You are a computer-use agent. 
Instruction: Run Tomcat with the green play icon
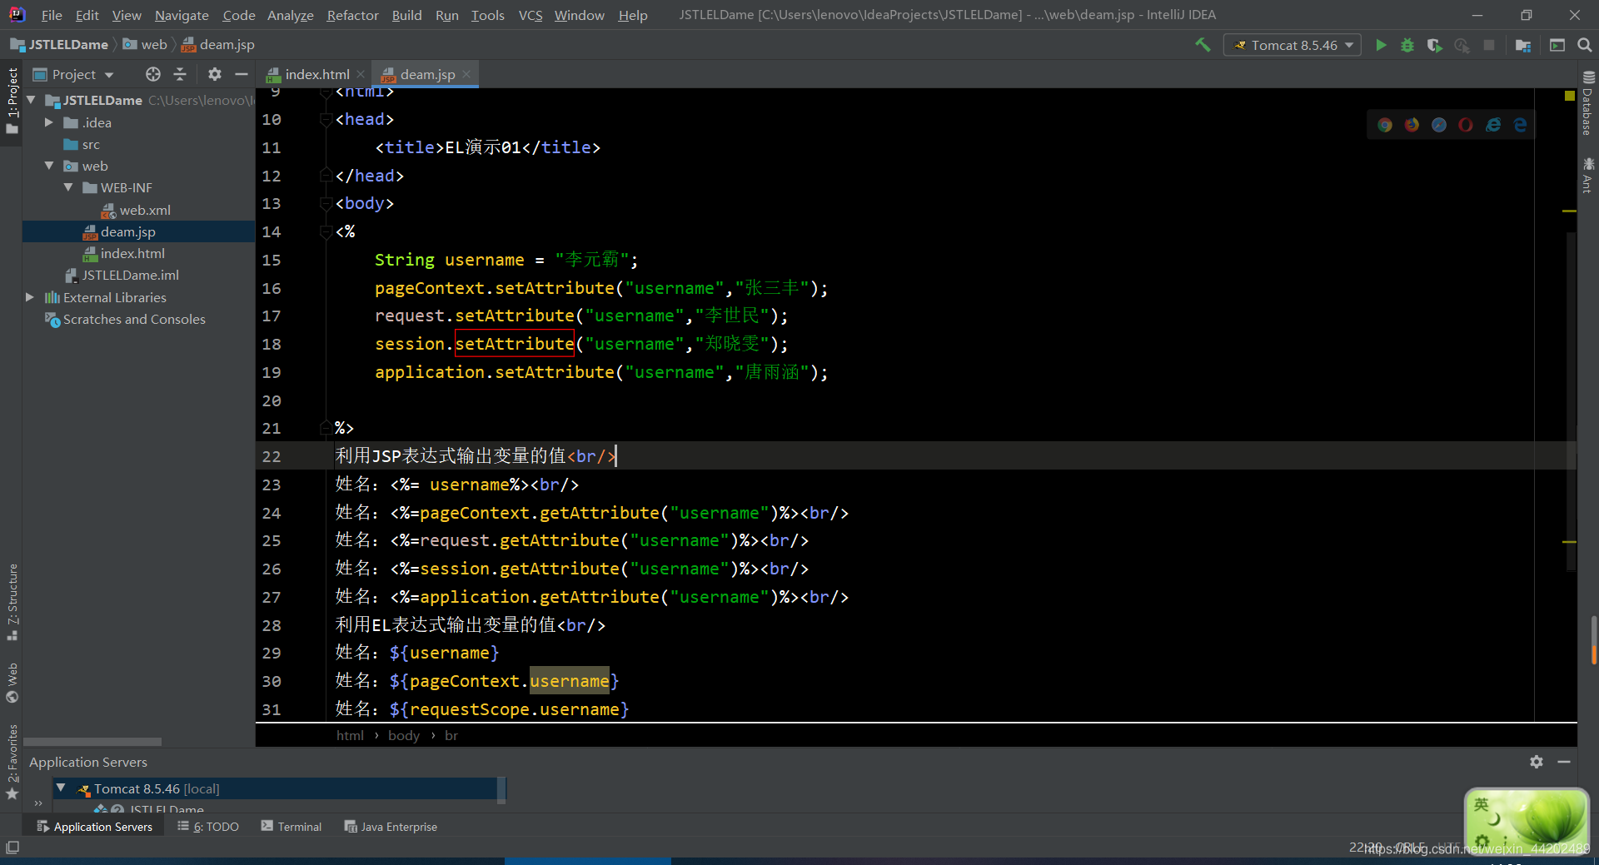coord(1381,45)
